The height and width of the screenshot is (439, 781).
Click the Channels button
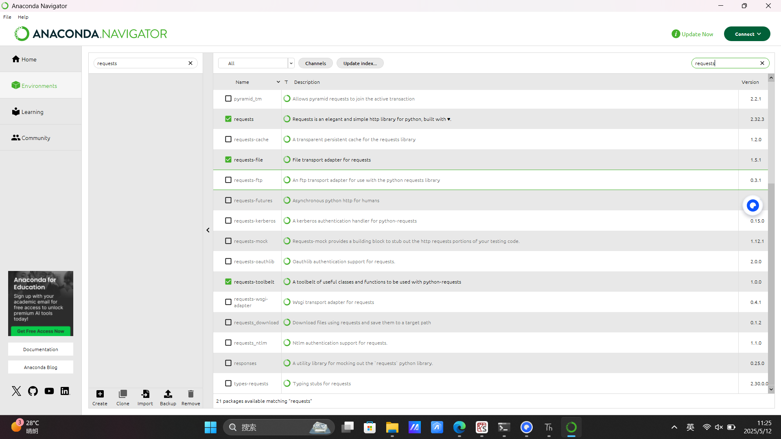(x=315, y=63)
